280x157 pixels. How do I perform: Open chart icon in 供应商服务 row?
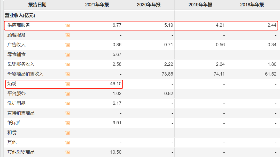(x=68, y=25)
